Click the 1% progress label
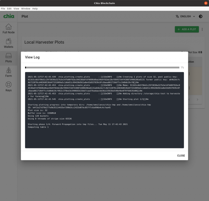Image resolution: width=209 pixels, height=201 pixels. point(182,68)
